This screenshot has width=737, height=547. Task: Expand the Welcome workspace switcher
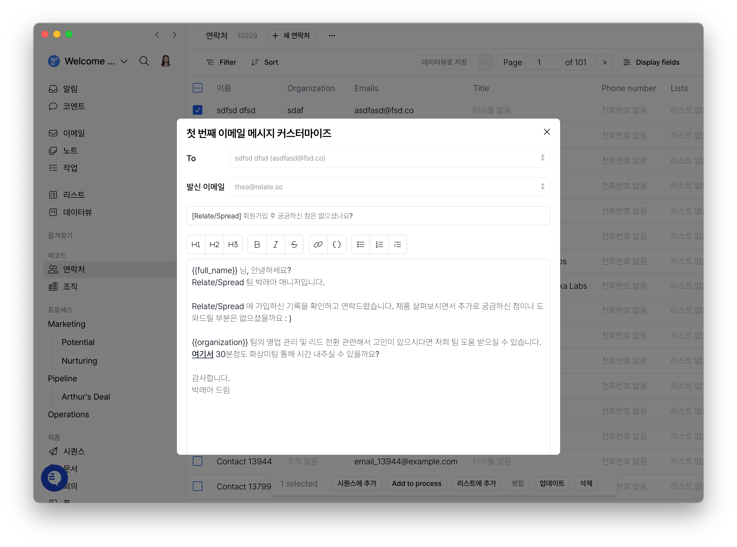point(88,61)
